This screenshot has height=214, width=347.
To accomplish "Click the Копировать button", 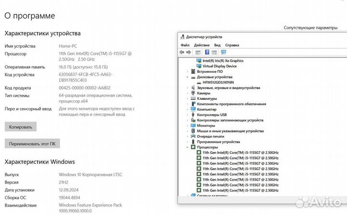I will (x=21, y=127).
